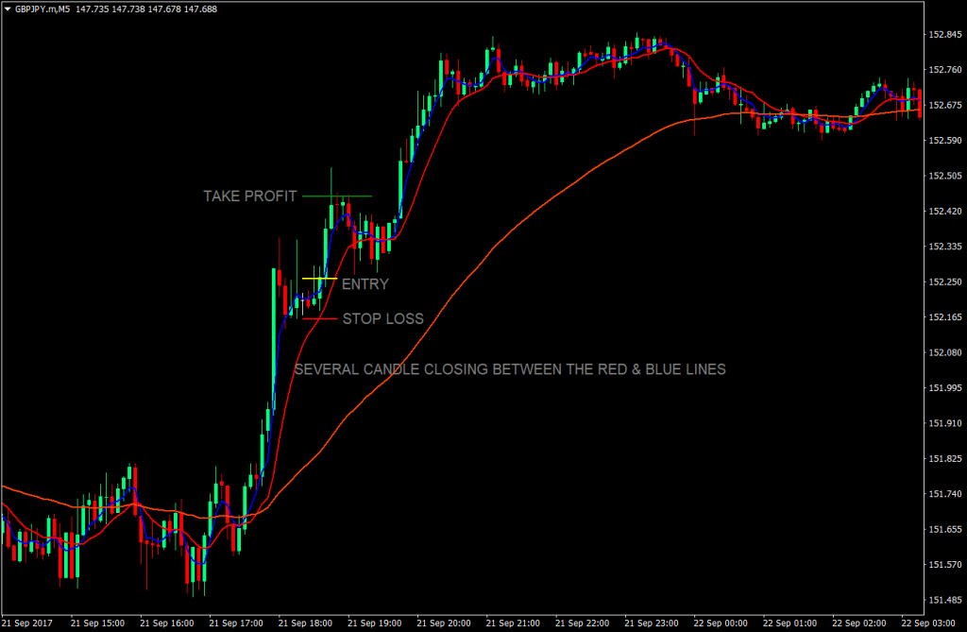Select the yellow entry line

319,279
